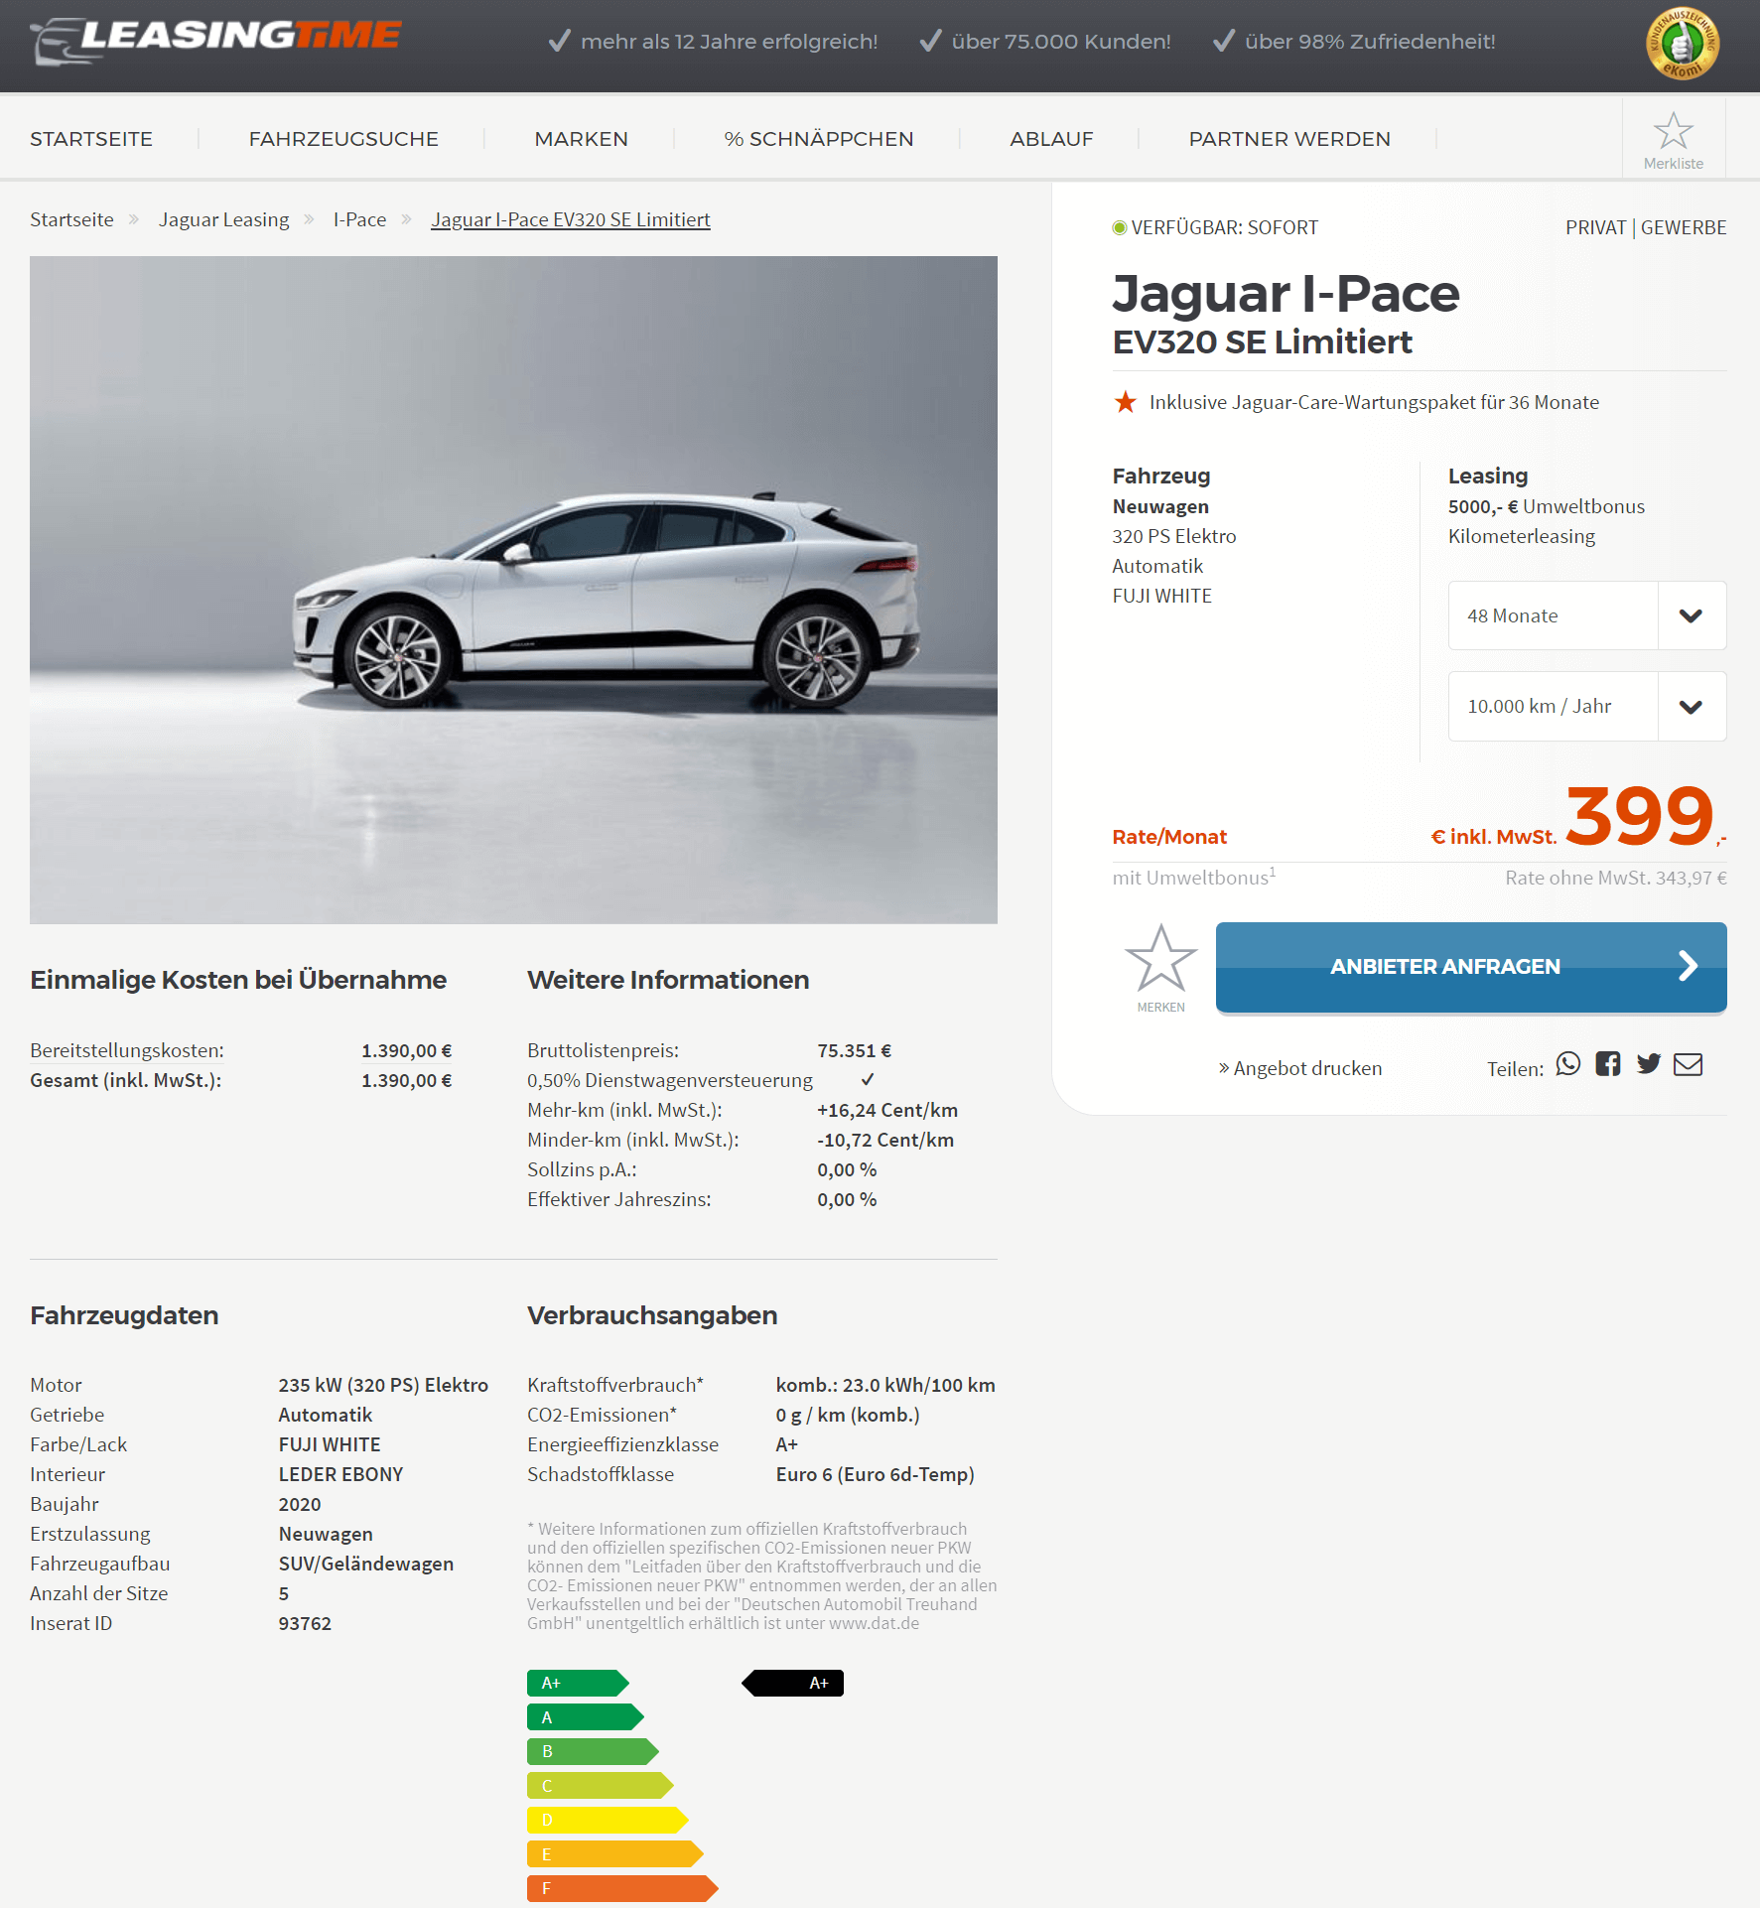The image size is (1760, 1908).
Task: Click the orange E efficiency class bar
Action: (615, 1853)
